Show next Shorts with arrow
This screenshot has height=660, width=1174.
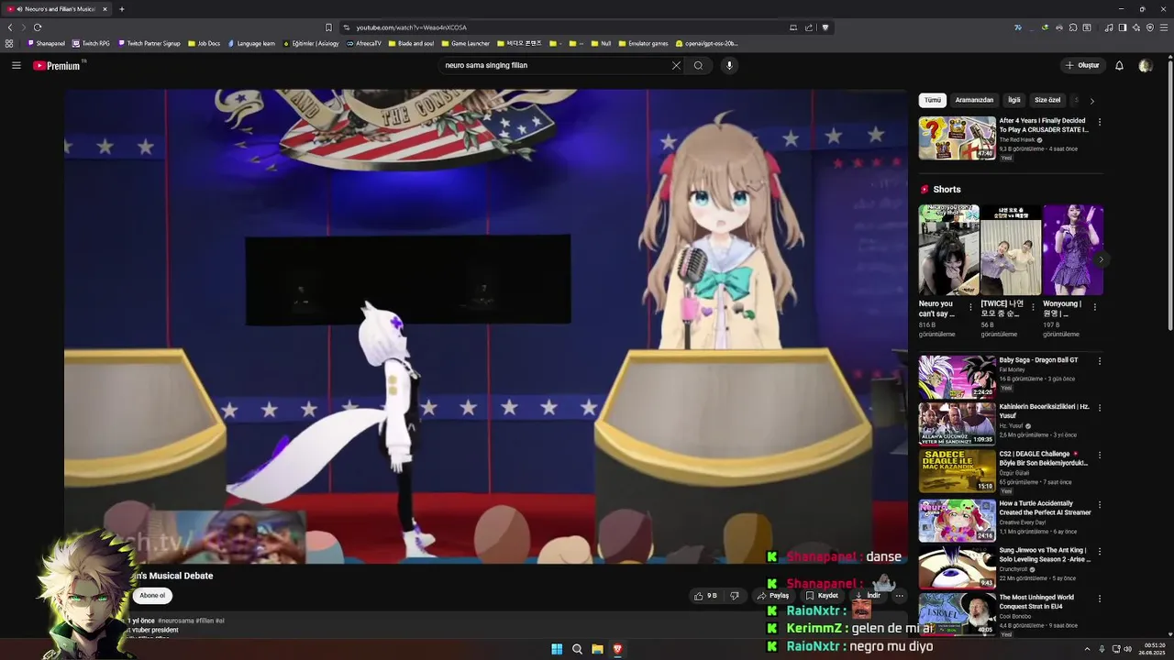1101,259
